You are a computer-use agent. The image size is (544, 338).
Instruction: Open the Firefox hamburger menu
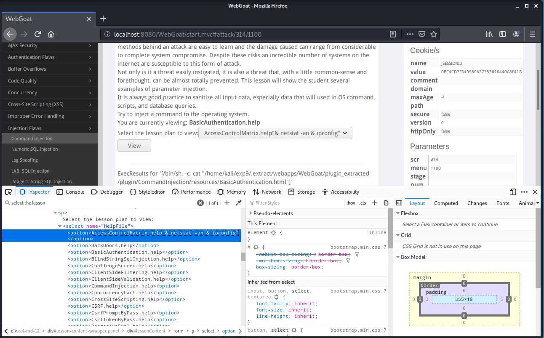[x=533, y=34]
